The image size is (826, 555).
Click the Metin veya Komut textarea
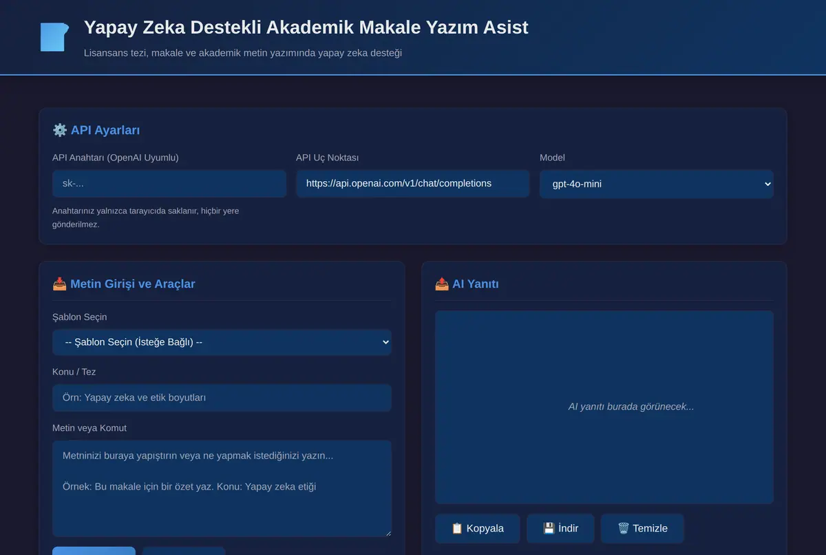[x=222, y=489]
